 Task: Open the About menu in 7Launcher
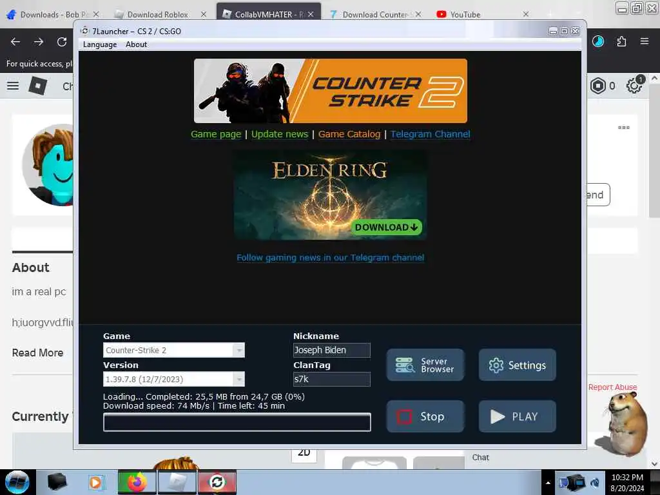point(136,44)
